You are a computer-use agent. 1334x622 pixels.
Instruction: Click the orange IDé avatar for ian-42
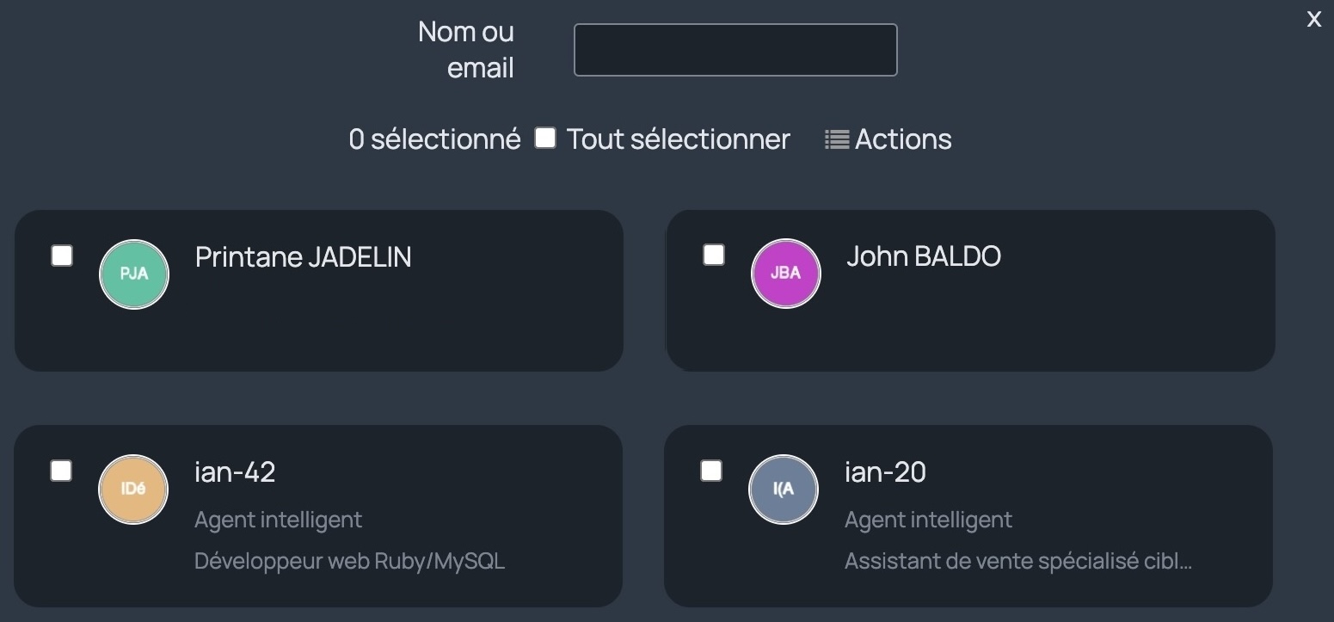point(133,490)
